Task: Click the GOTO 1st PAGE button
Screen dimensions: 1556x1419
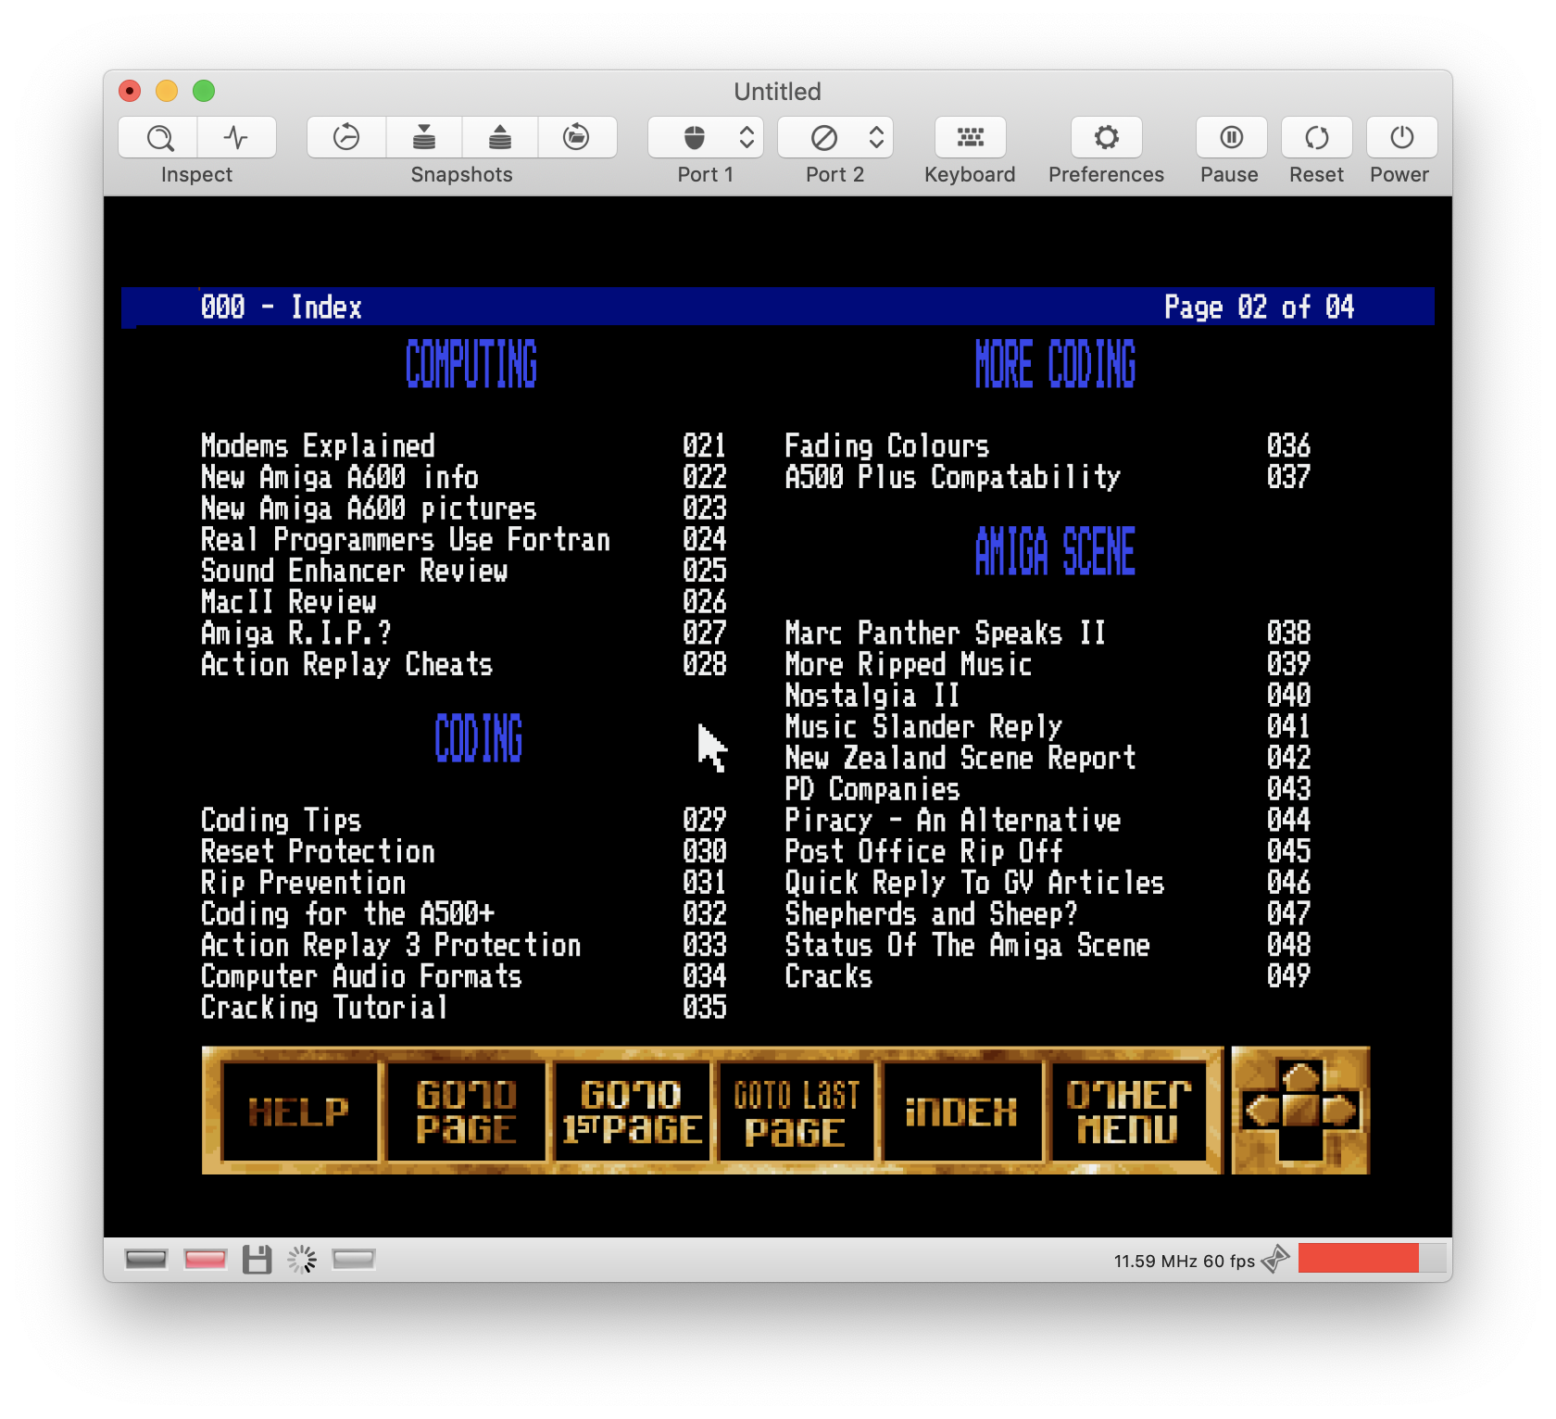Action: tap(632, 1111)
